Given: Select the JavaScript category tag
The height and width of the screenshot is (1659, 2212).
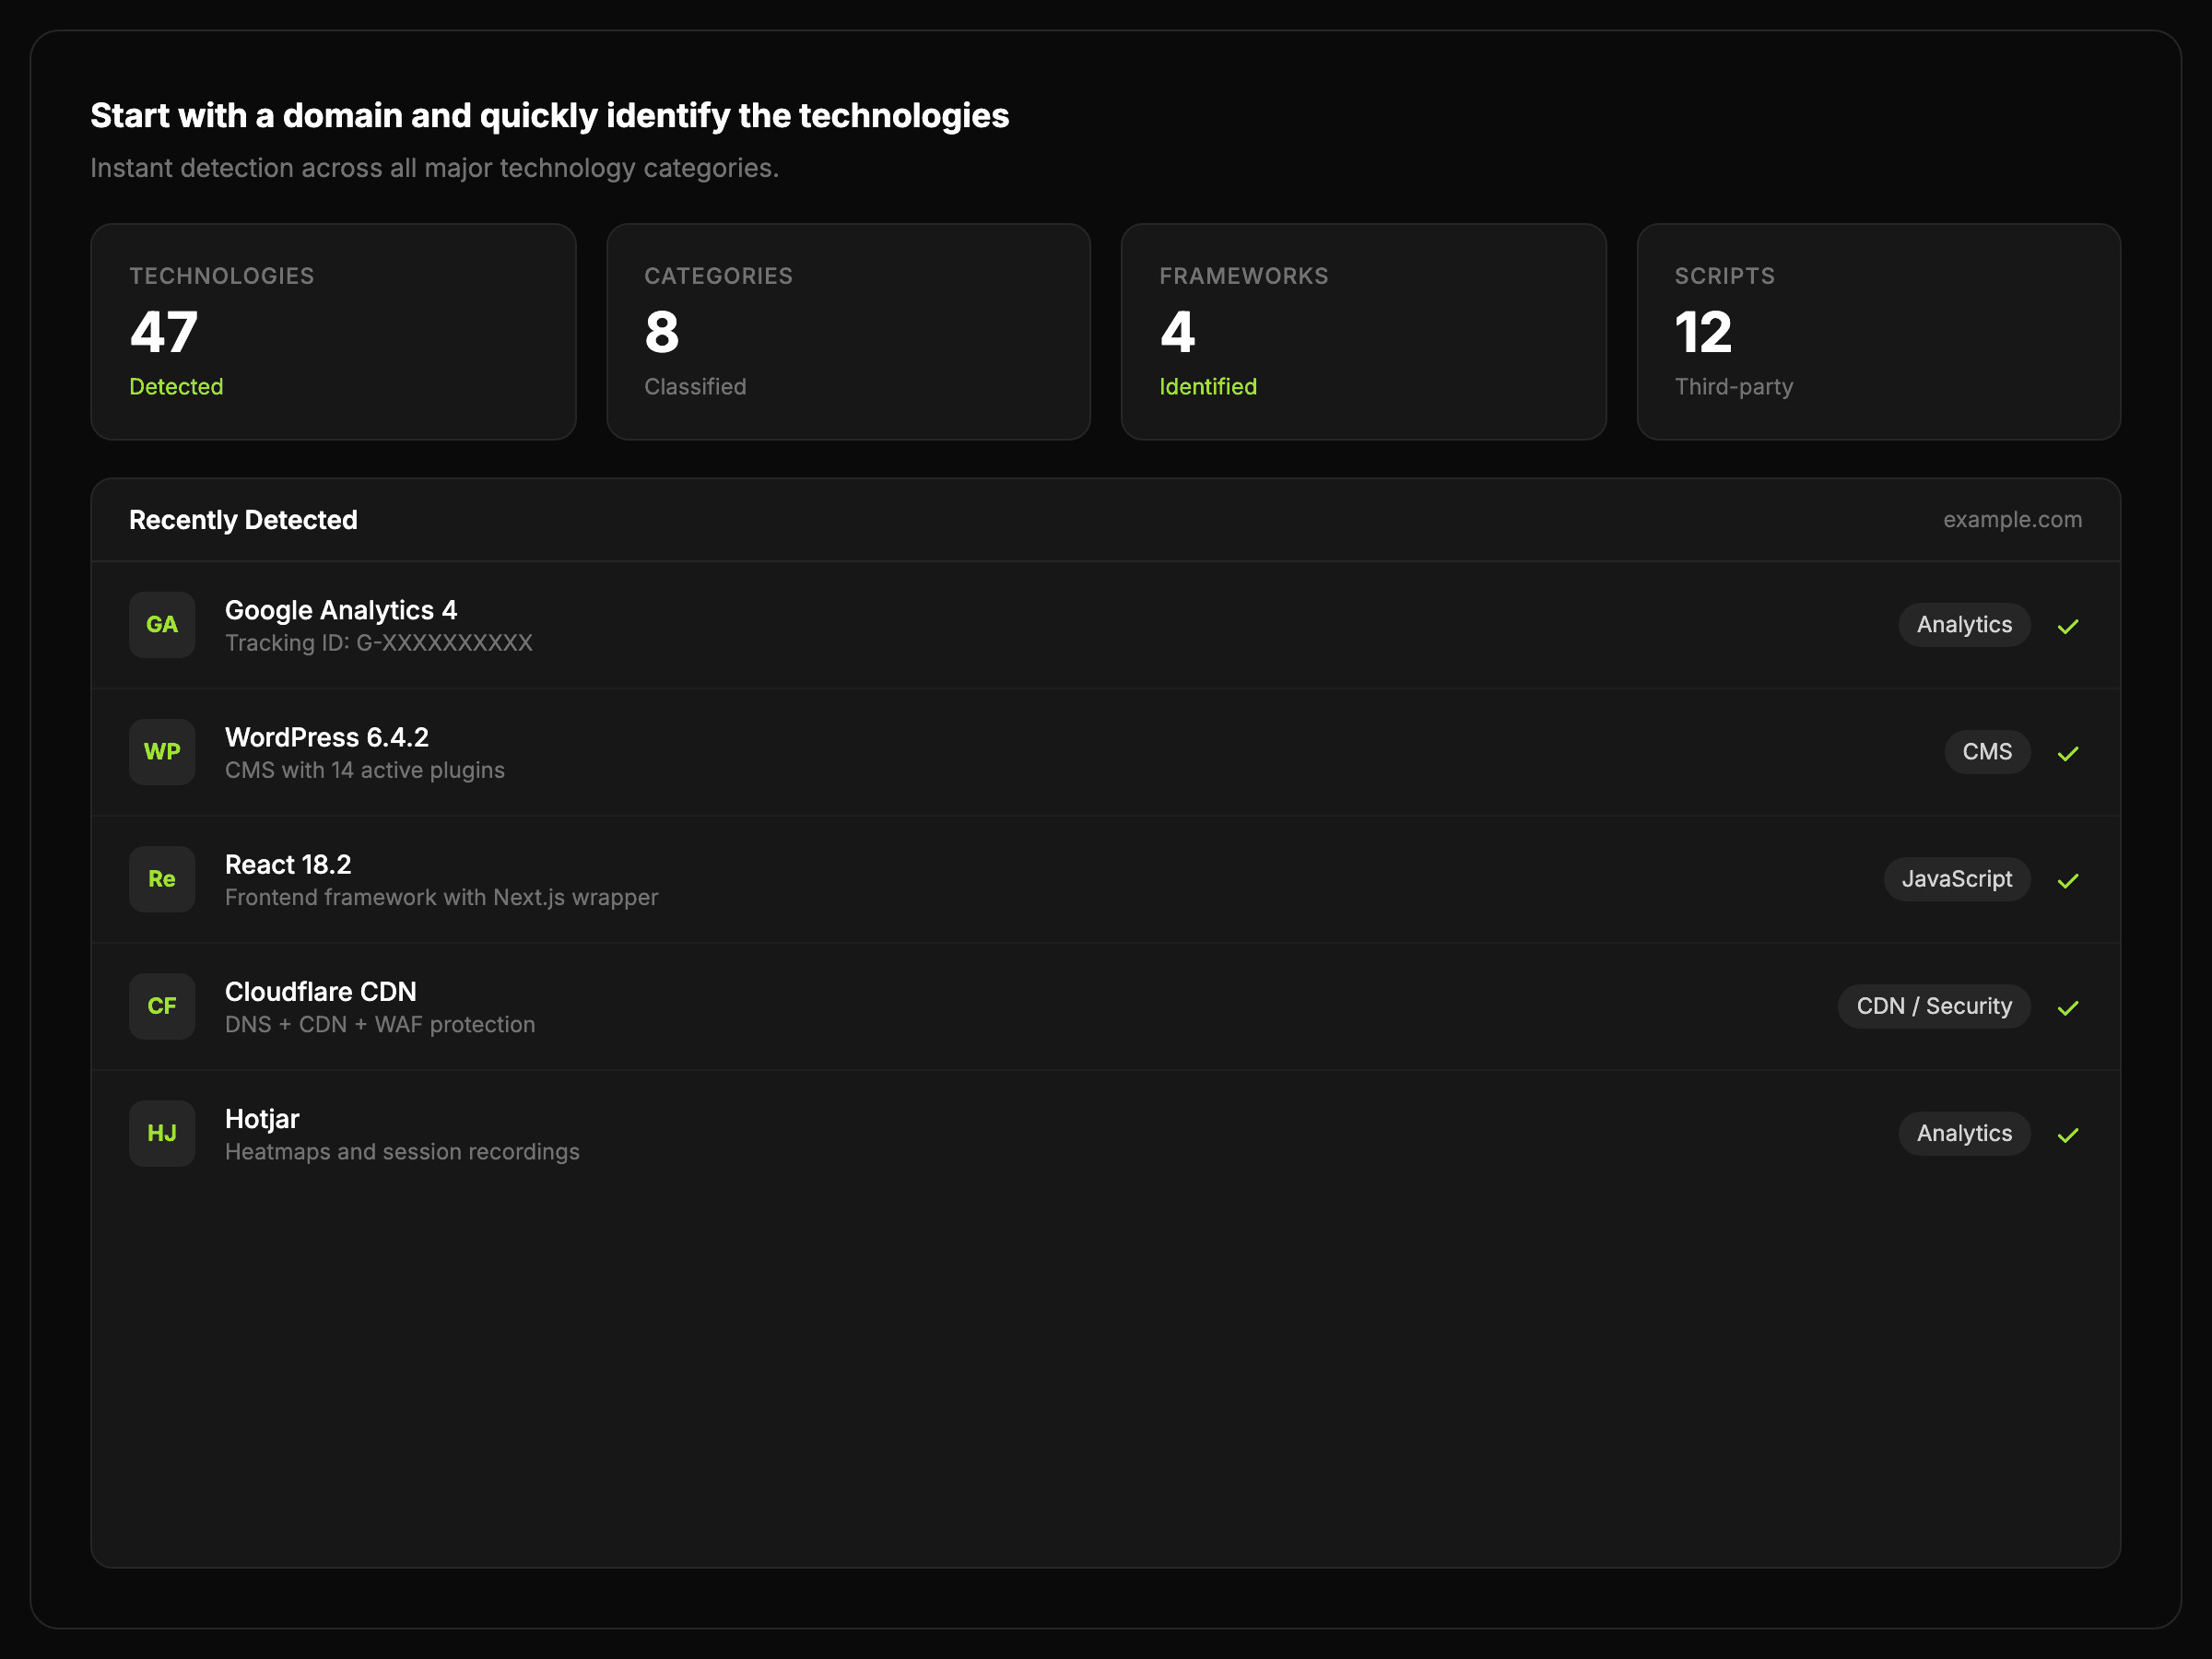Looking at the screenshot, I should [x=1956, y=879].
